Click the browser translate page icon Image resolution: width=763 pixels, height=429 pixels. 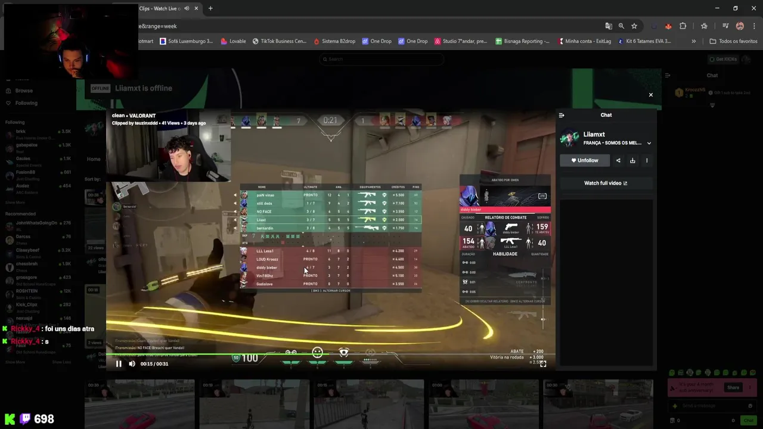pyautogui.click(x=609, y=26)
